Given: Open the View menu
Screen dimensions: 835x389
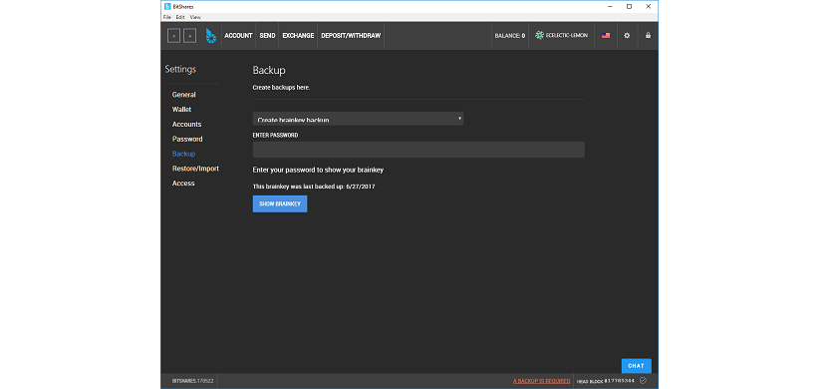Looking at the screenshot, I should pos(195,17).
